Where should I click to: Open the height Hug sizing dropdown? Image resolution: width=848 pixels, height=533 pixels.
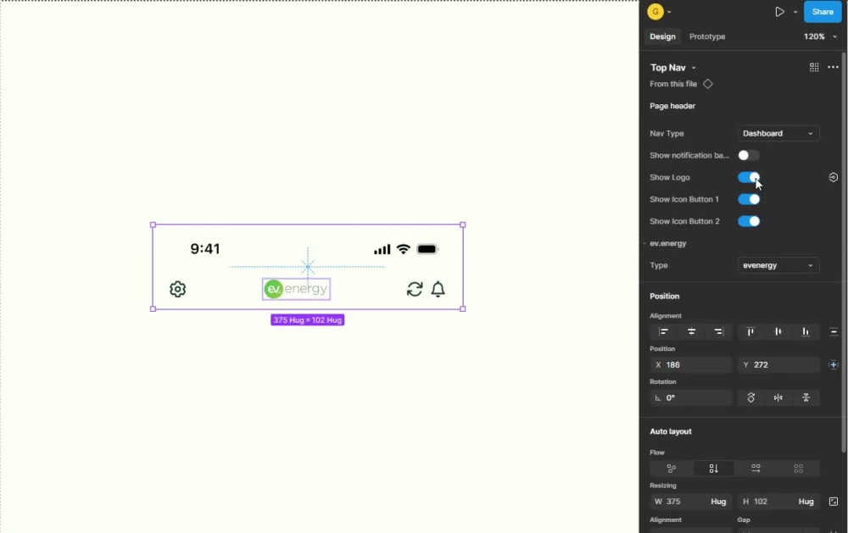806,502
